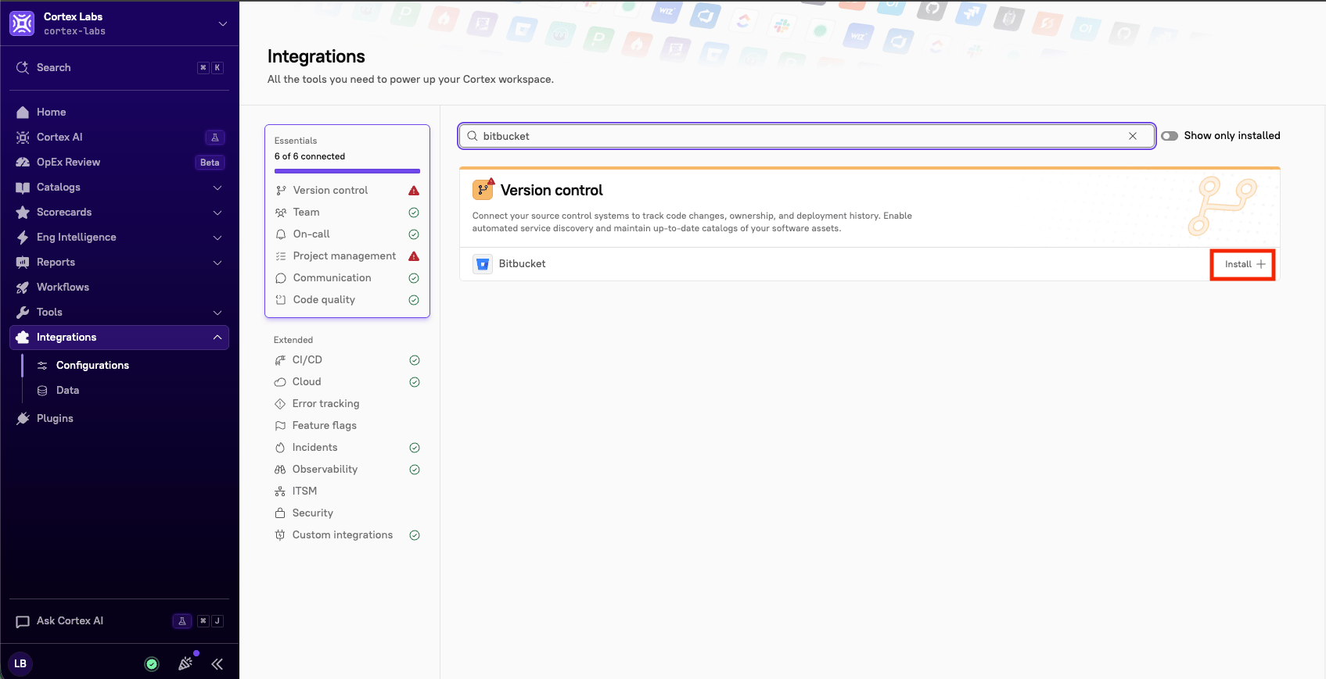Click the Cortex AI beaker badge
Screen dimensions: 1326x679
[x=215, y=138]
